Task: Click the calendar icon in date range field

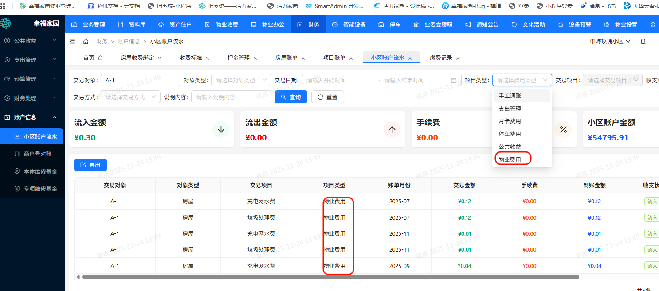Action: (454, 80)
